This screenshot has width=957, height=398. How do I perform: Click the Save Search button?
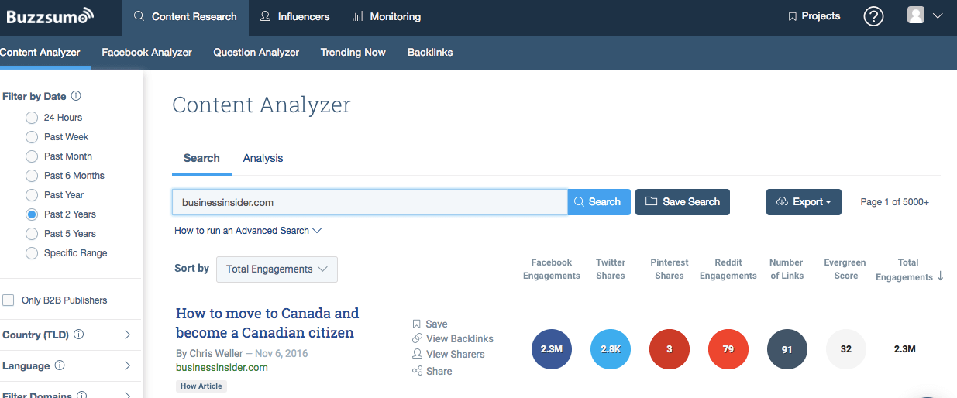[x=683, y=202]
